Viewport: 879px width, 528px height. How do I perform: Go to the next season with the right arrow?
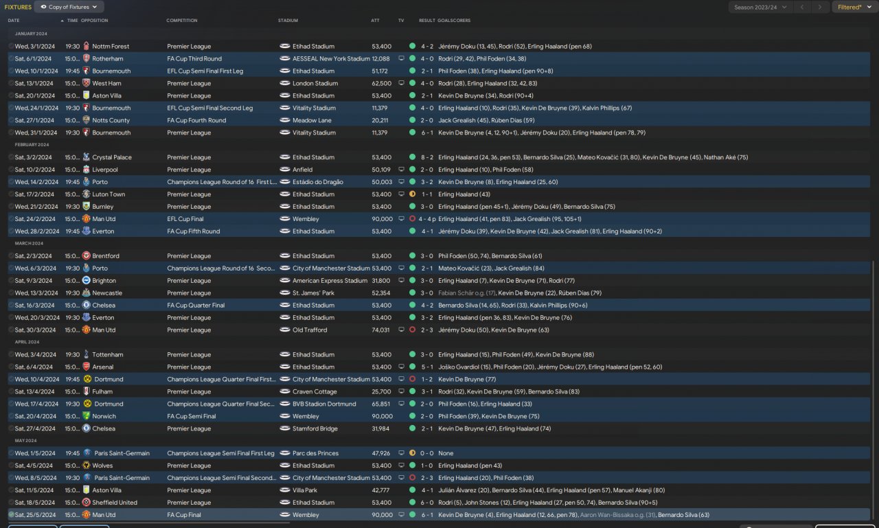click(x=820, y=7)
